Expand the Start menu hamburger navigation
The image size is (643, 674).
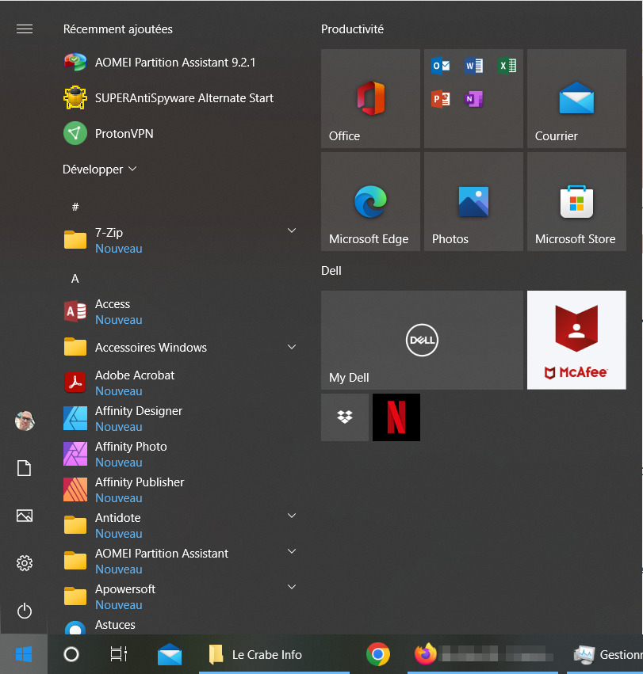25,29
